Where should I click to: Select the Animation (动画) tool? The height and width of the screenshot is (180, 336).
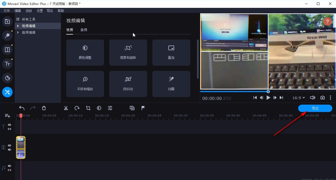click(x=171, y=84)
